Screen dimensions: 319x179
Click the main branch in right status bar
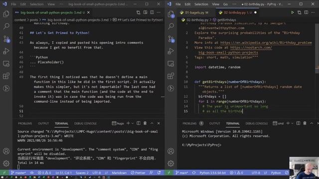tap(181, 173)
